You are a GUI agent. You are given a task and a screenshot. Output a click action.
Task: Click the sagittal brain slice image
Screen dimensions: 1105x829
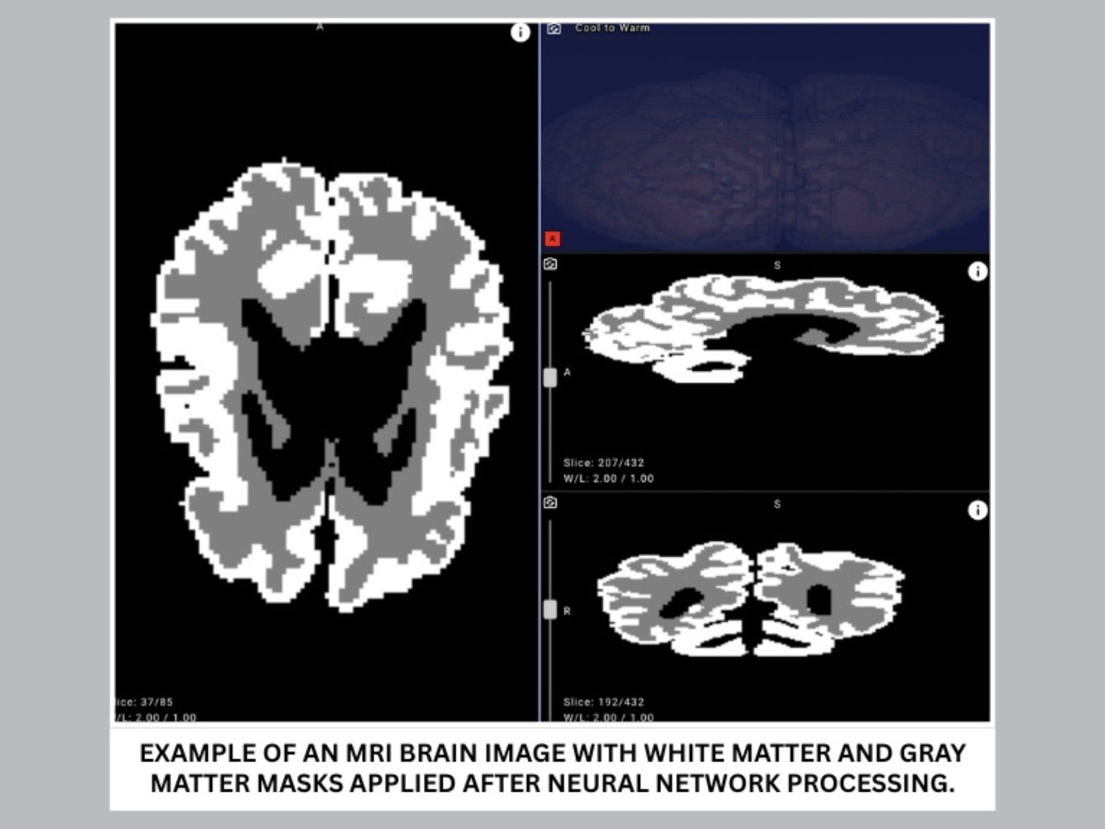763,325
